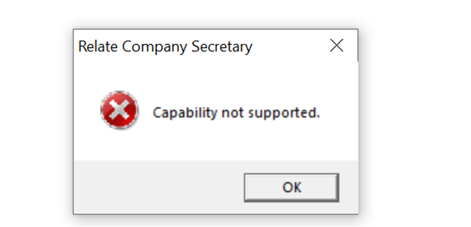The width and height of the screenshot is (471, 227).
Task: Close the Relate Company Secretary dialog
Action: [336, 46]
